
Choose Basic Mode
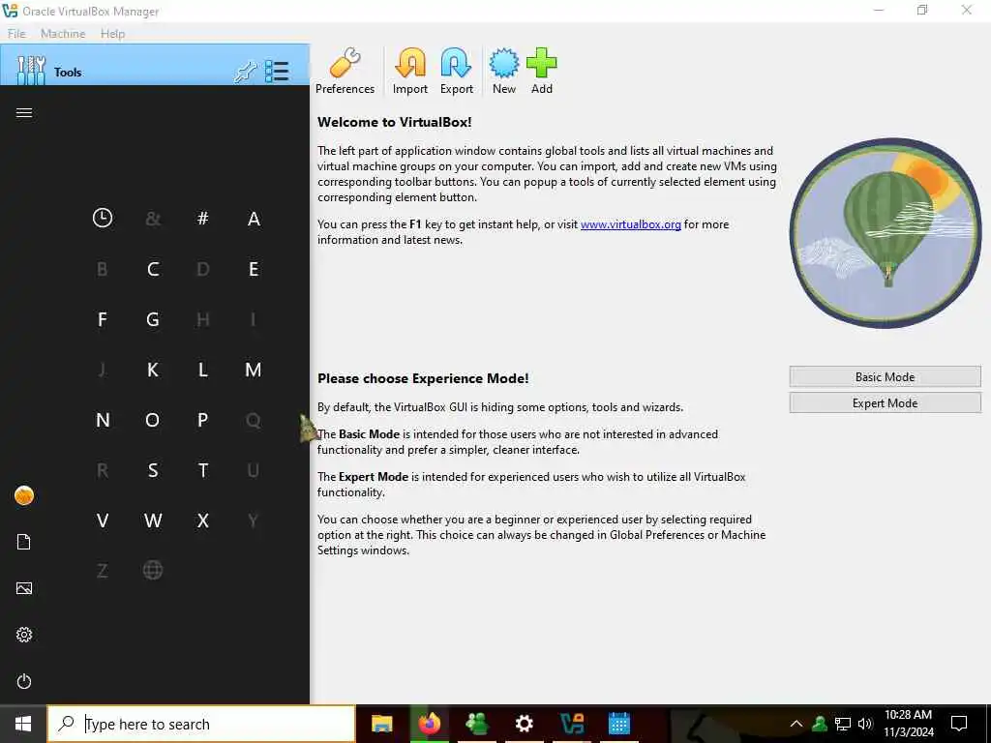(885, 376)
